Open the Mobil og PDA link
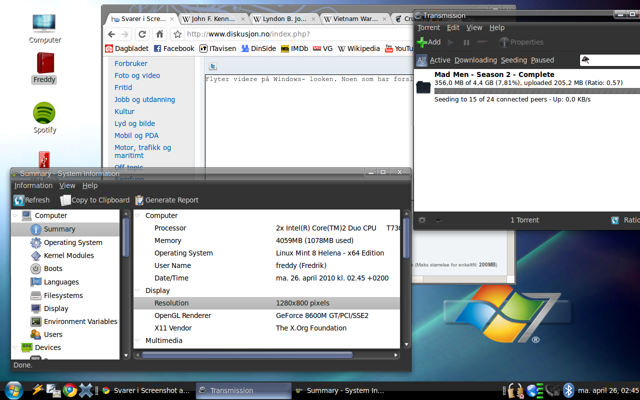This screenshot has height=400, width=640. click(x=136, y=135)
